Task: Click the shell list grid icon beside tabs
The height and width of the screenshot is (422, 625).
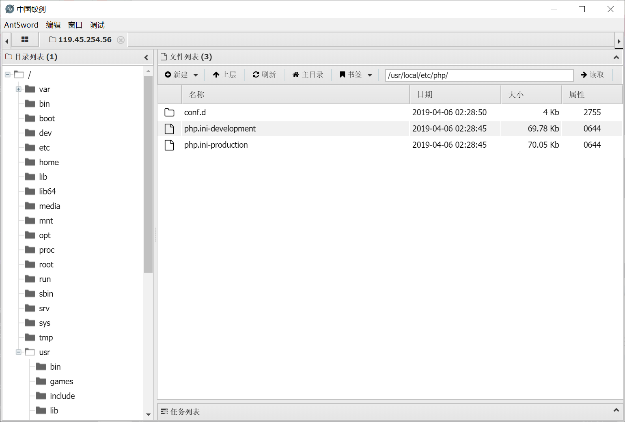Action: (25, 39)
